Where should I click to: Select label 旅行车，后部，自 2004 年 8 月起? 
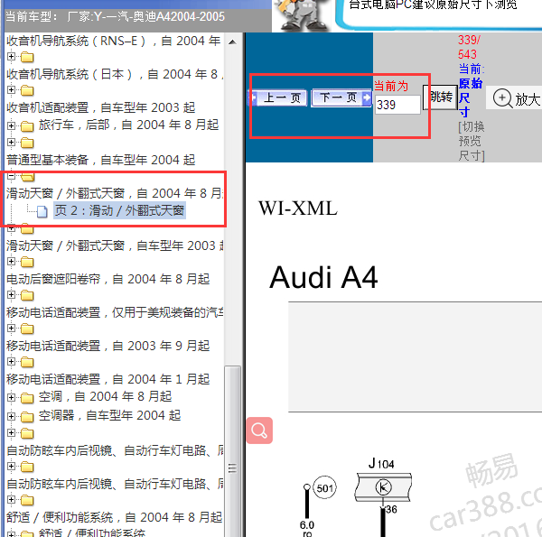coord(128,125)
